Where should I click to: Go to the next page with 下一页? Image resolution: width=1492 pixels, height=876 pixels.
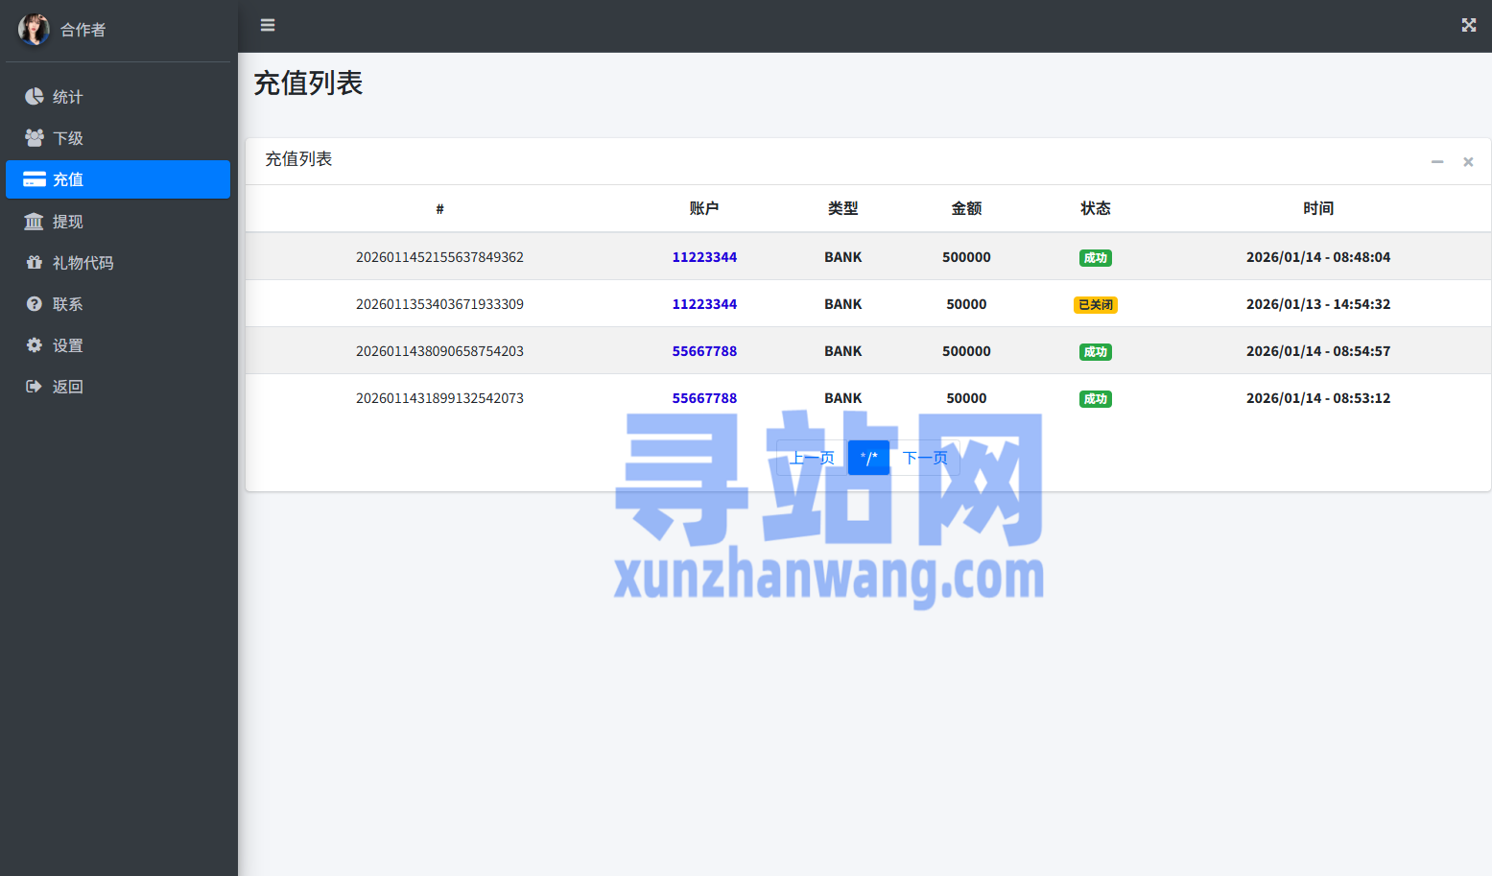[925, 458]
